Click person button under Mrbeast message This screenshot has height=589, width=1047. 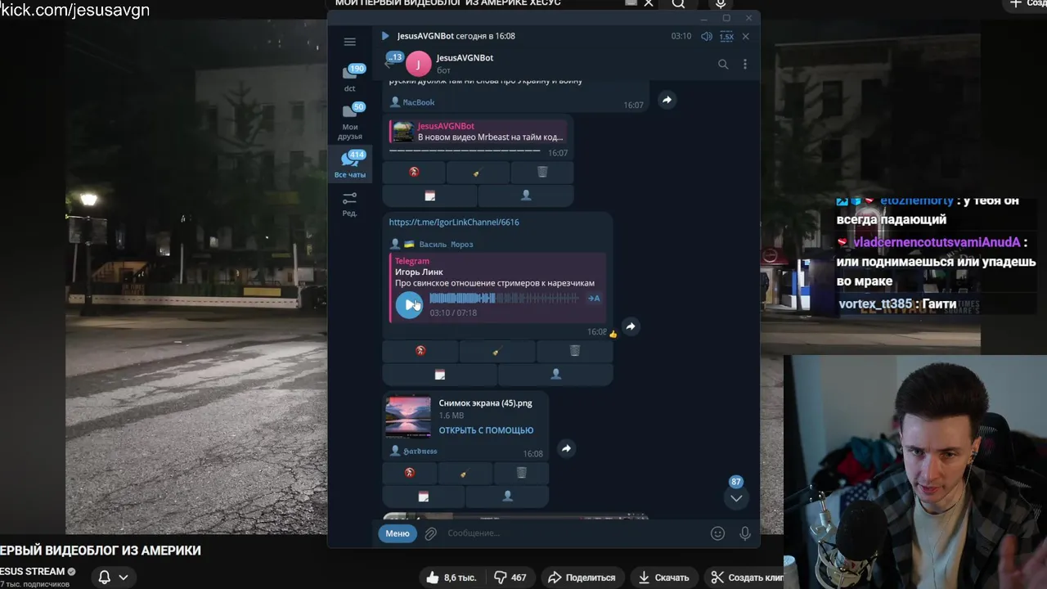pos(526,196)
